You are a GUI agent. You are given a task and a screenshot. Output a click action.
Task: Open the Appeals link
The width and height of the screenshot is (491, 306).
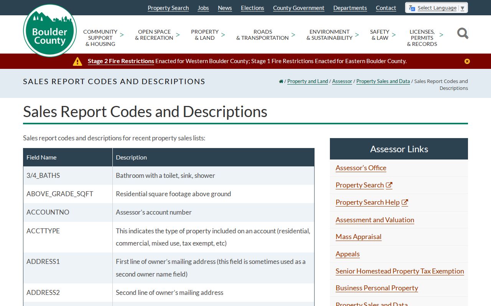pos(348,254)
